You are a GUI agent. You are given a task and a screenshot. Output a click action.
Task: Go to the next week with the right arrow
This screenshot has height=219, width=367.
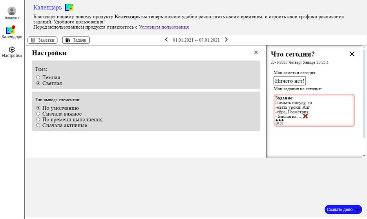coord(226,40)
